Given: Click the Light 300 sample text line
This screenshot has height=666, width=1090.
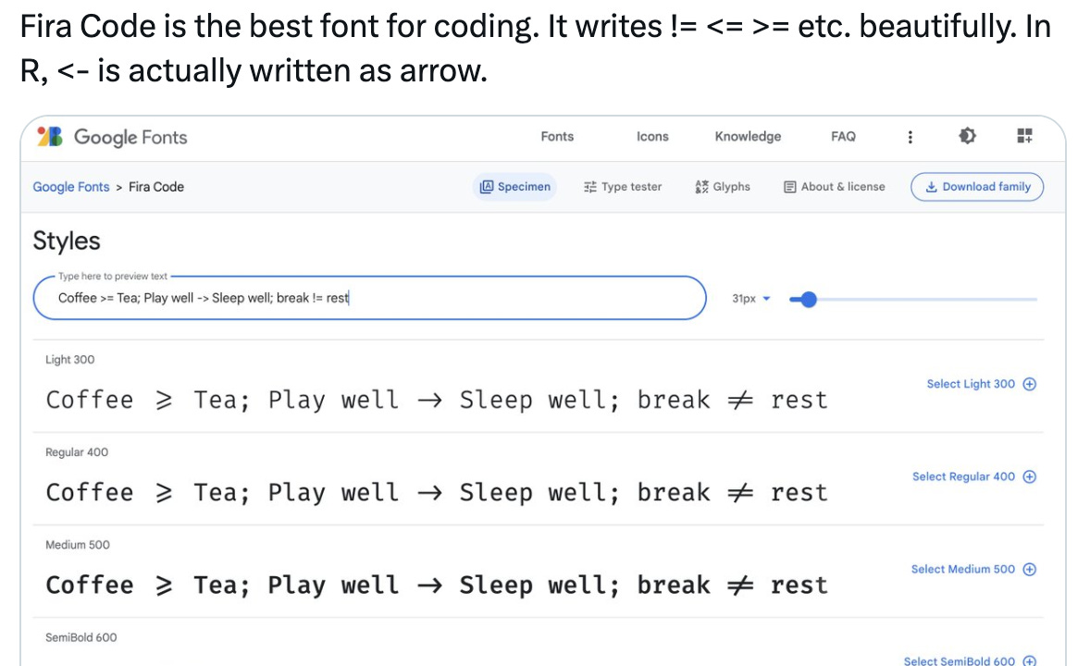Looking at the screenshot, I should click(x=437, y=400).
